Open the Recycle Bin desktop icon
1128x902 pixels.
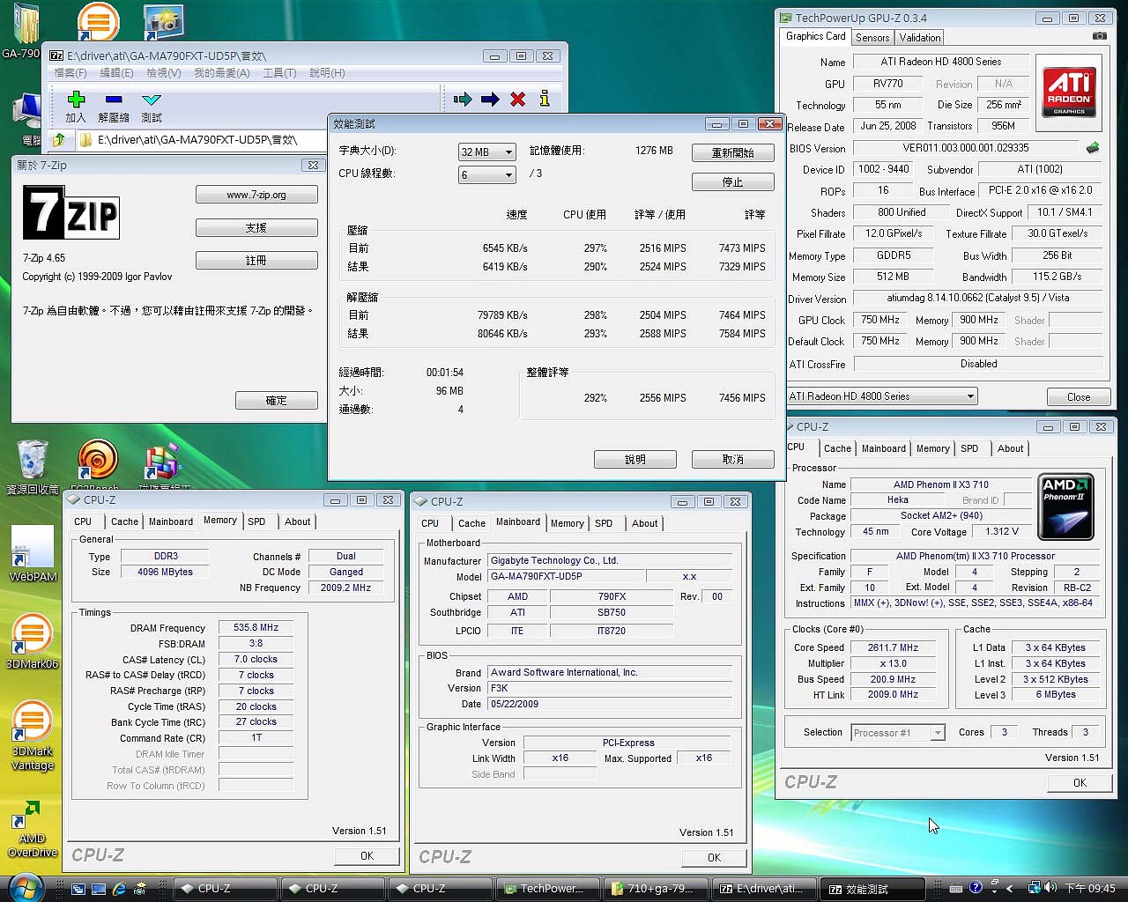coord(32,467)
